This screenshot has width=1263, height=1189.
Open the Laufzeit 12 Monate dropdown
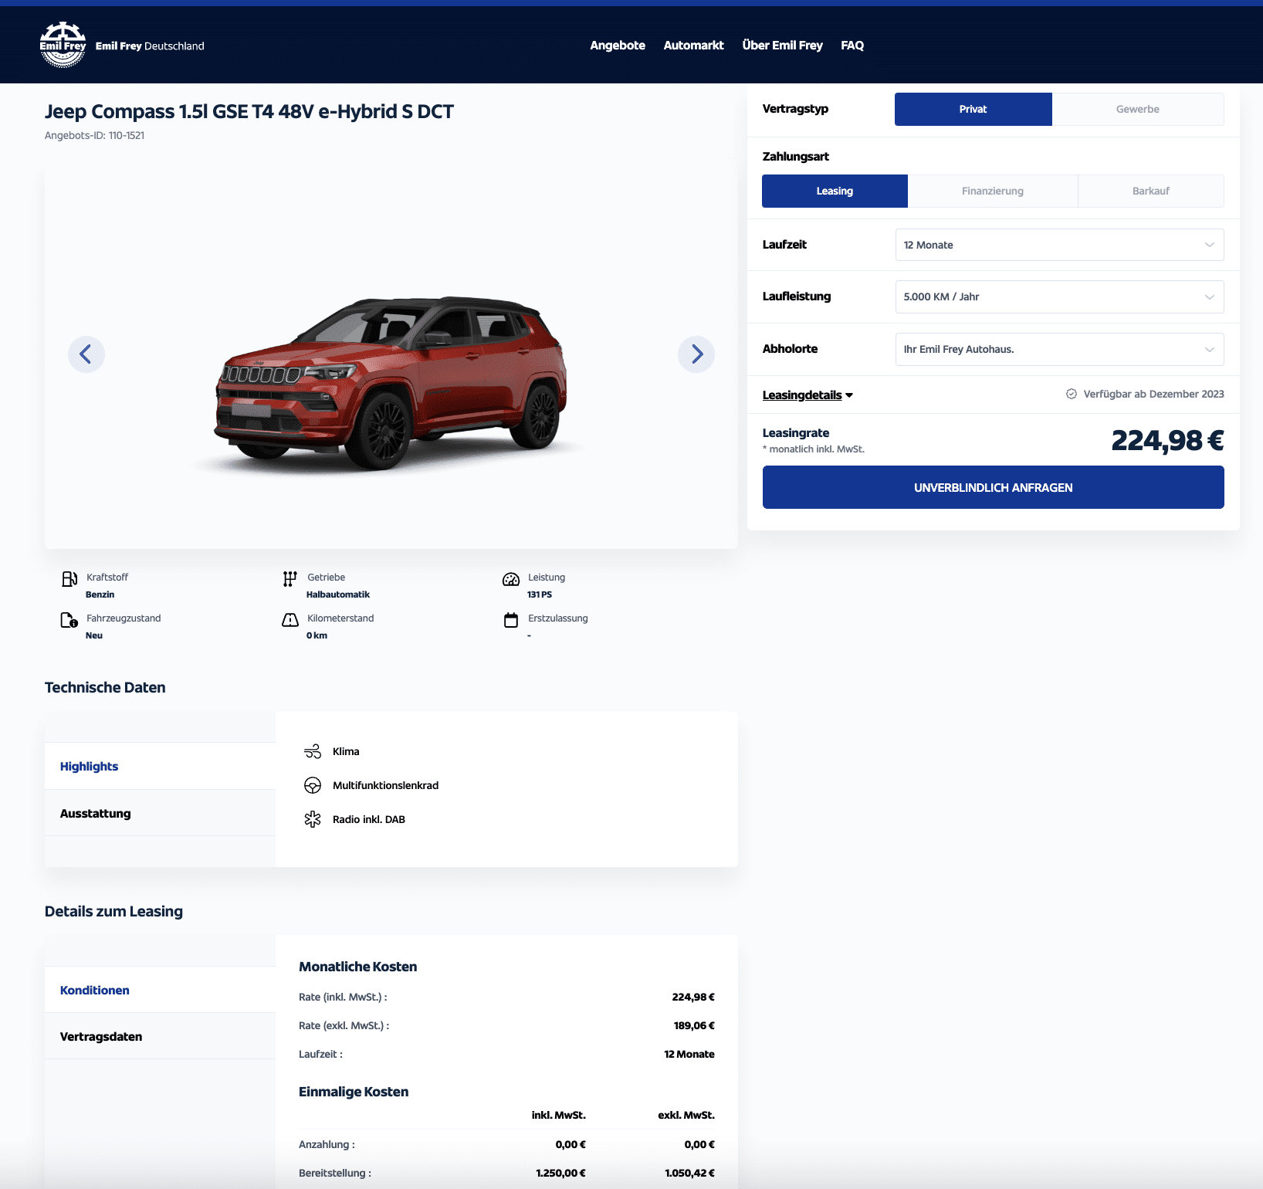coord(1059,245)
